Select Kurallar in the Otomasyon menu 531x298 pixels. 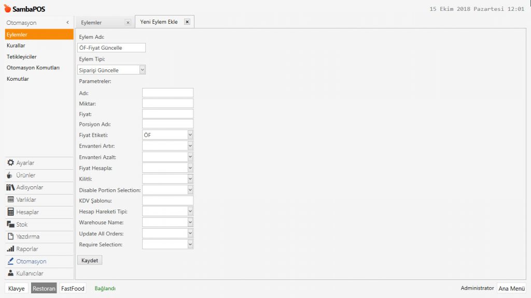(x=16, y=46)
